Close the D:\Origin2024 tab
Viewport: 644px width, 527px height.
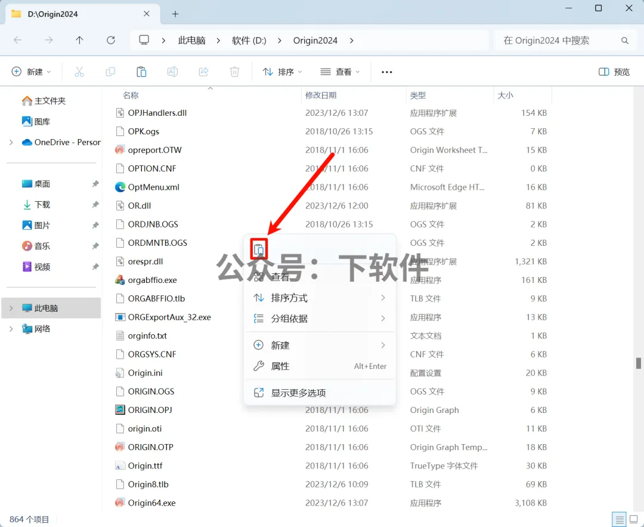pyautogui.click(x=147, y=14)
